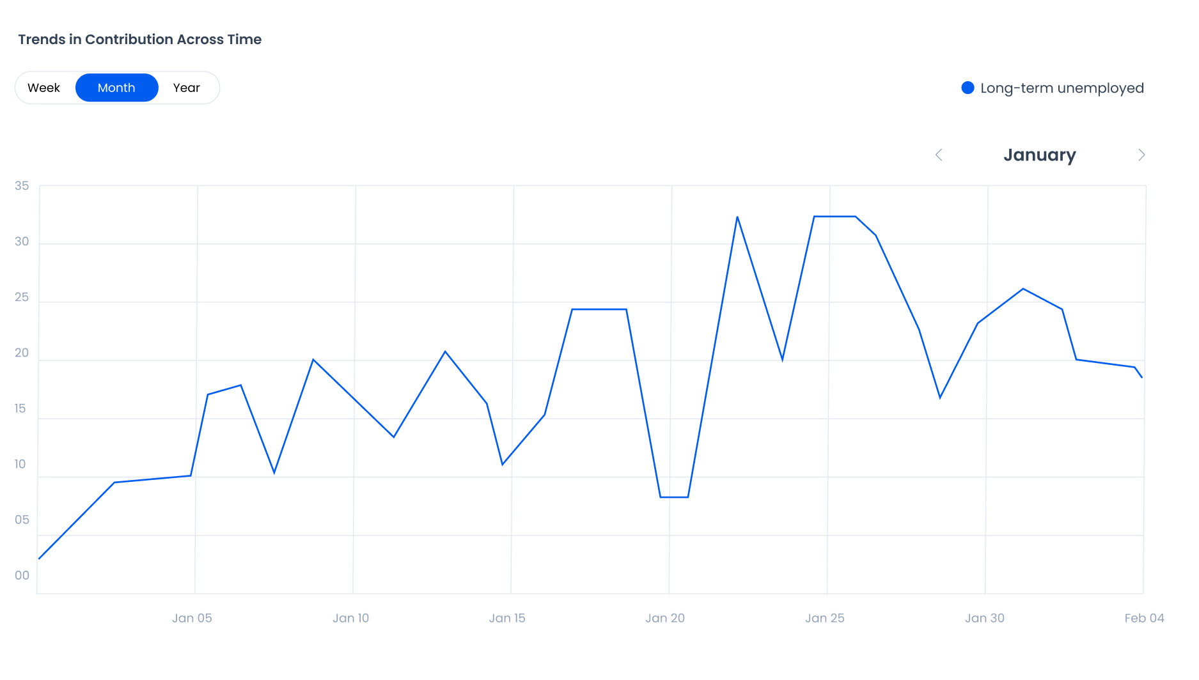Click the Trends in Contribution Across Time title

pyautogui.click(x=140, y=39)
